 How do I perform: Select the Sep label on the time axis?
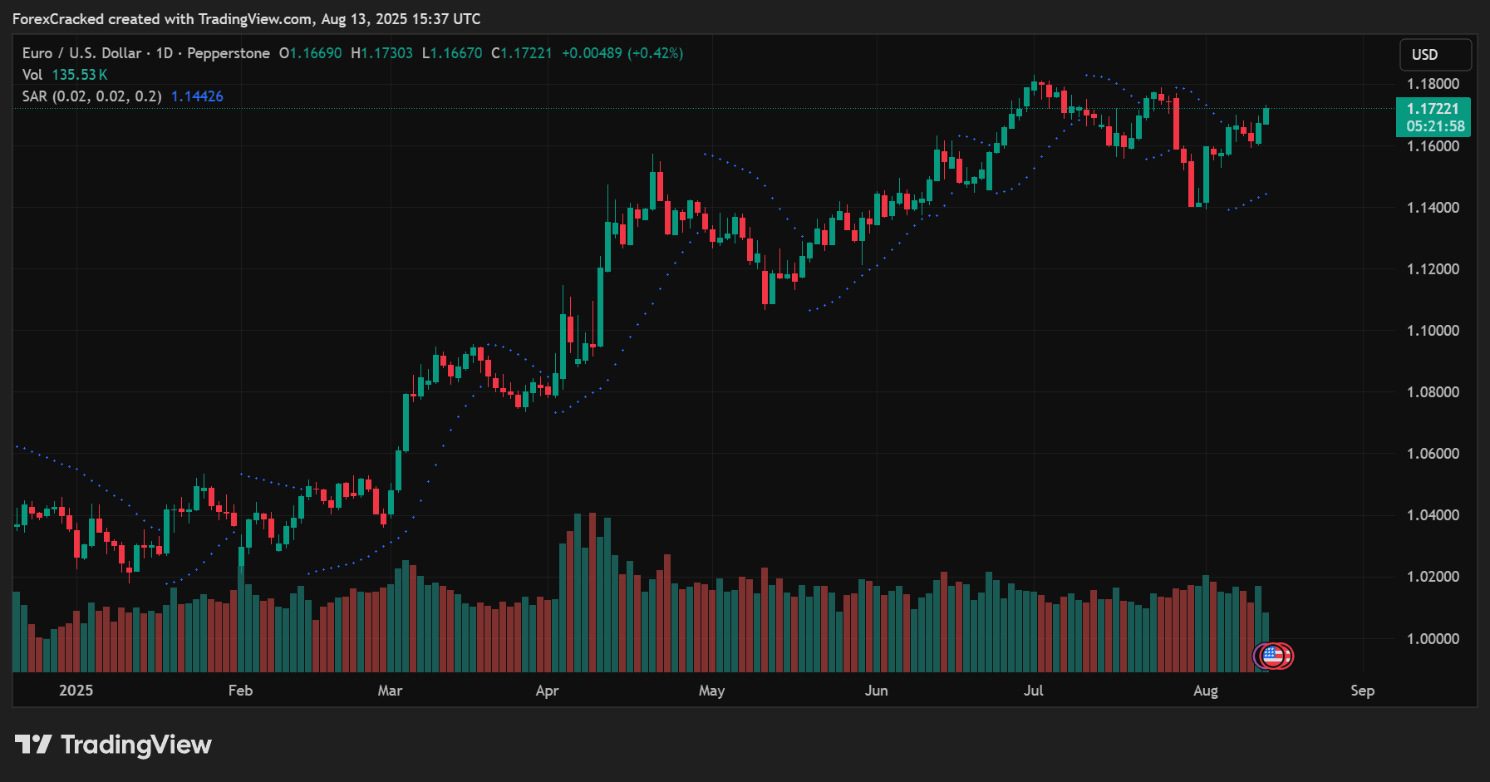coord(1362,691)
